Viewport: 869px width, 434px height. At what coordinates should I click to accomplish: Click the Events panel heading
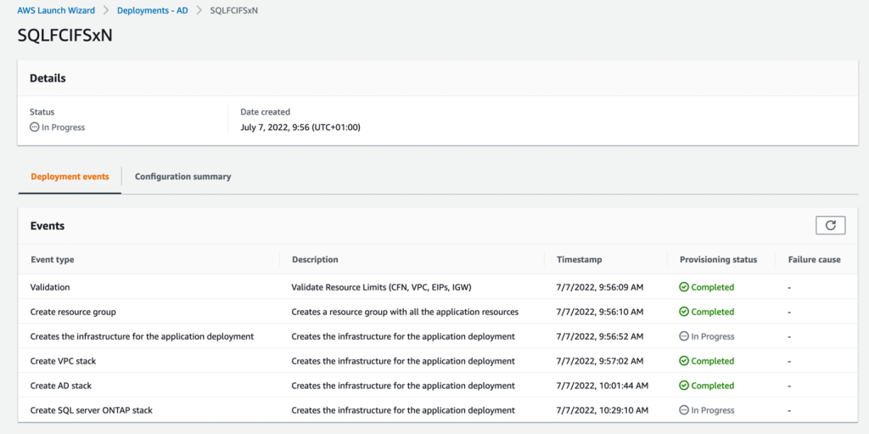click(48, 226)
